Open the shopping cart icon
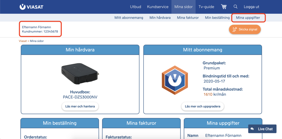 click(224, 7)
